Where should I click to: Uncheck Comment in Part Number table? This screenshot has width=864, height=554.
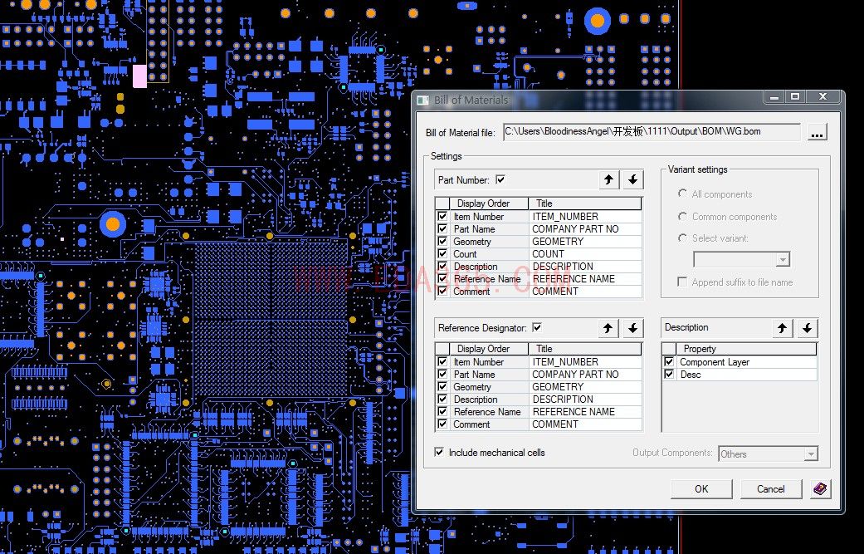point(442,291)
